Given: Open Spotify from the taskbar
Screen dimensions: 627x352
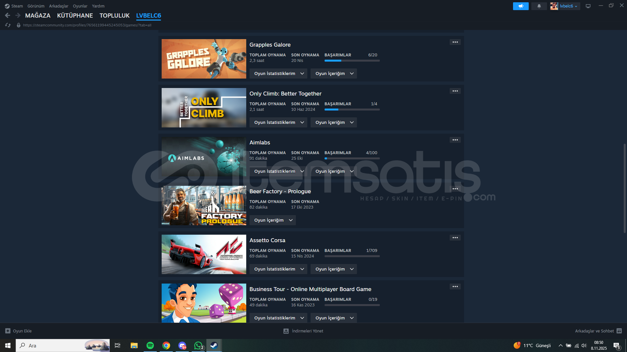Looking at the screenshot, I should pyautogui.click(x=150, y=345).
